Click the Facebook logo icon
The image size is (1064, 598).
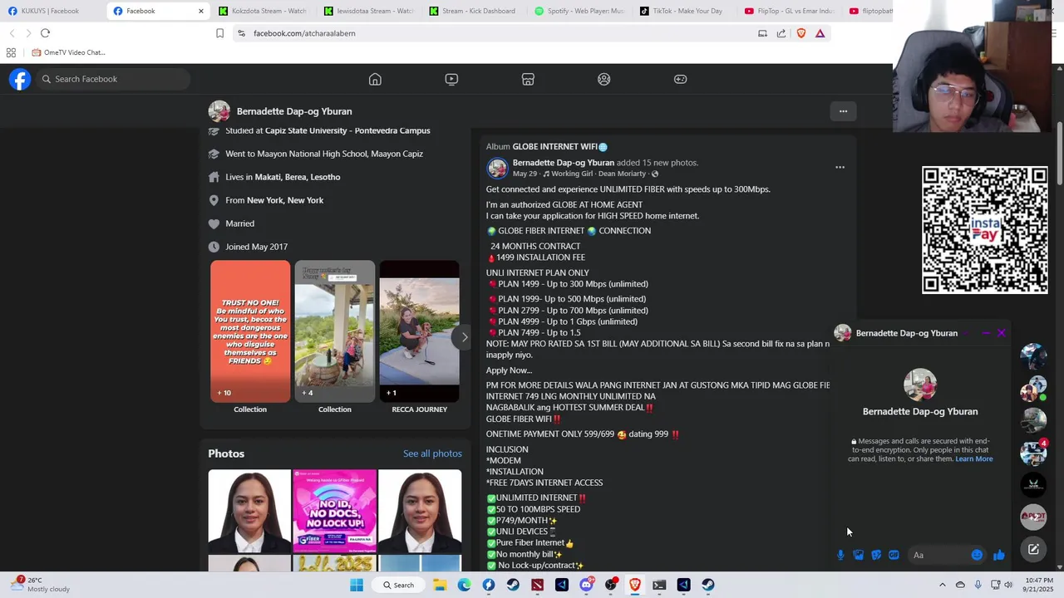pyautogui.click(x=20, y=79)
